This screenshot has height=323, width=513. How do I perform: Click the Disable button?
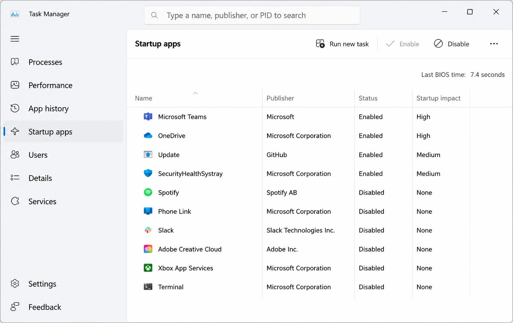pos(451,44)
